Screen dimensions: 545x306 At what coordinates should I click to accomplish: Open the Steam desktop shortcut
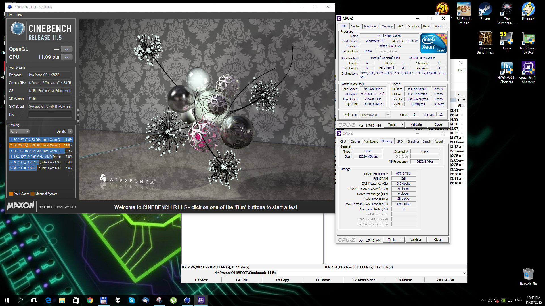[485, 12]
